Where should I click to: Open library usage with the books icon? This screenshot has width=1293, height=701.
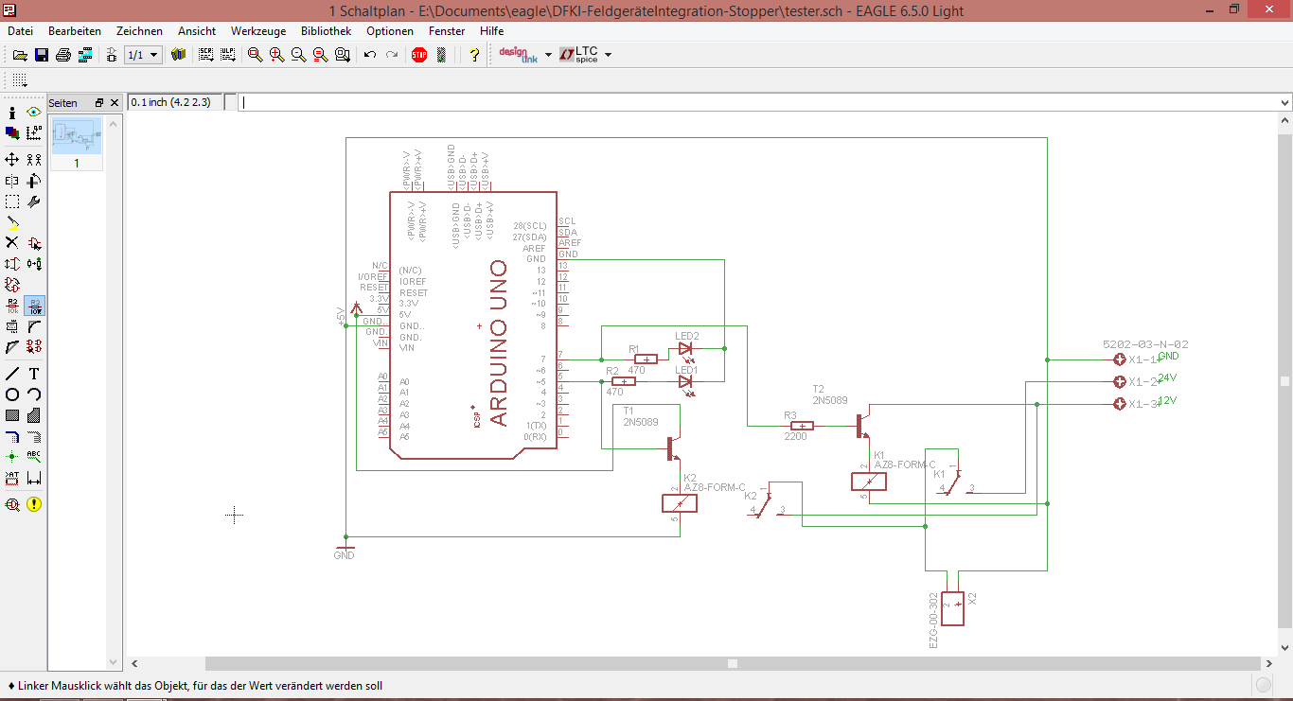point(178,55)
